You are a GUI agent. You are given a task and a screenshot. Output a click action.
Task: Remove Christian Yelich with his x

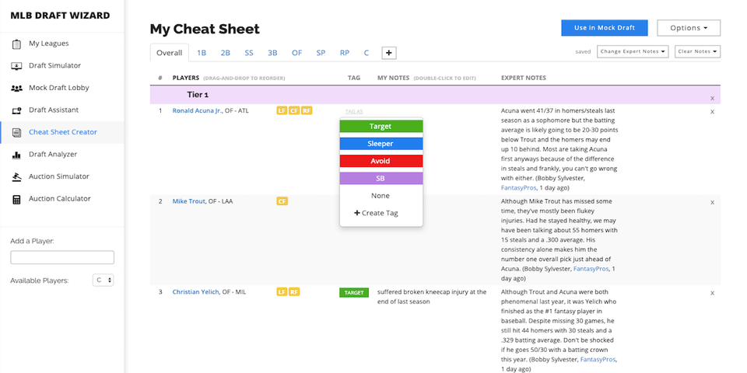click(712, 293)
